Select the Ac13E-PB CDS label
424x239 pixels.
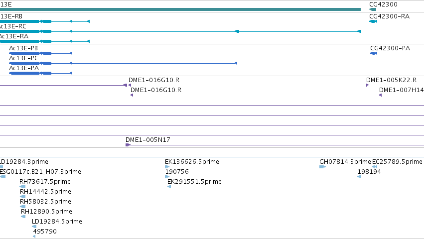point(23,48)
